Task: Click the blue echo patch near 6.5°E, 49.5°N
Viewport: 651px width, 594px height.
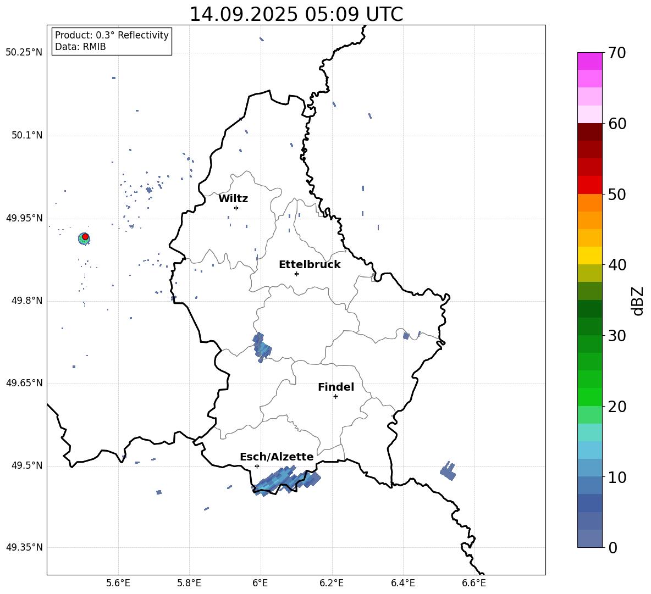Action: [x=448, y=471]
